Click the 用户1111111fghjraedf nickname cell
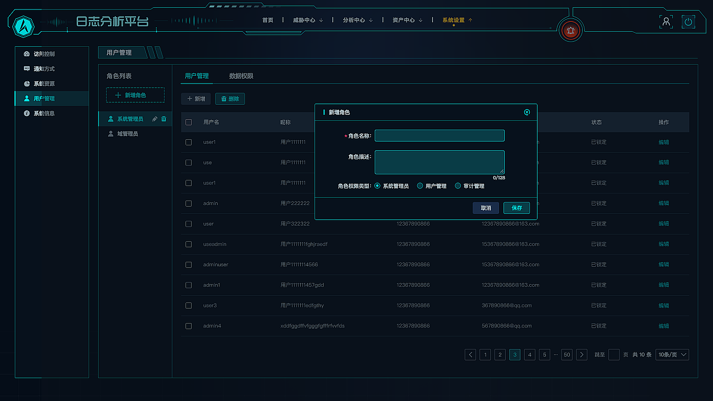 point(304,244)
